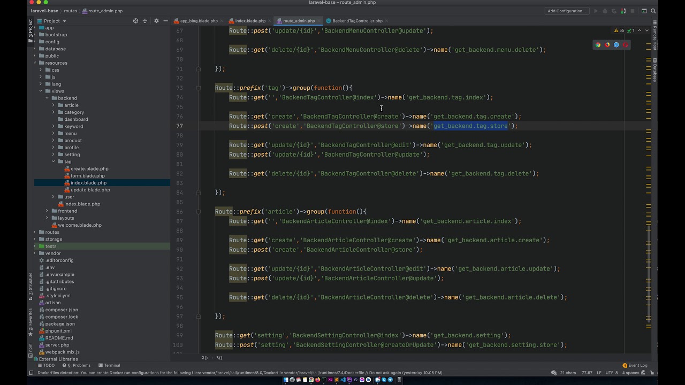Collapse the resources folder
Screen dimensions: 685x385
[x=35, y=63]
